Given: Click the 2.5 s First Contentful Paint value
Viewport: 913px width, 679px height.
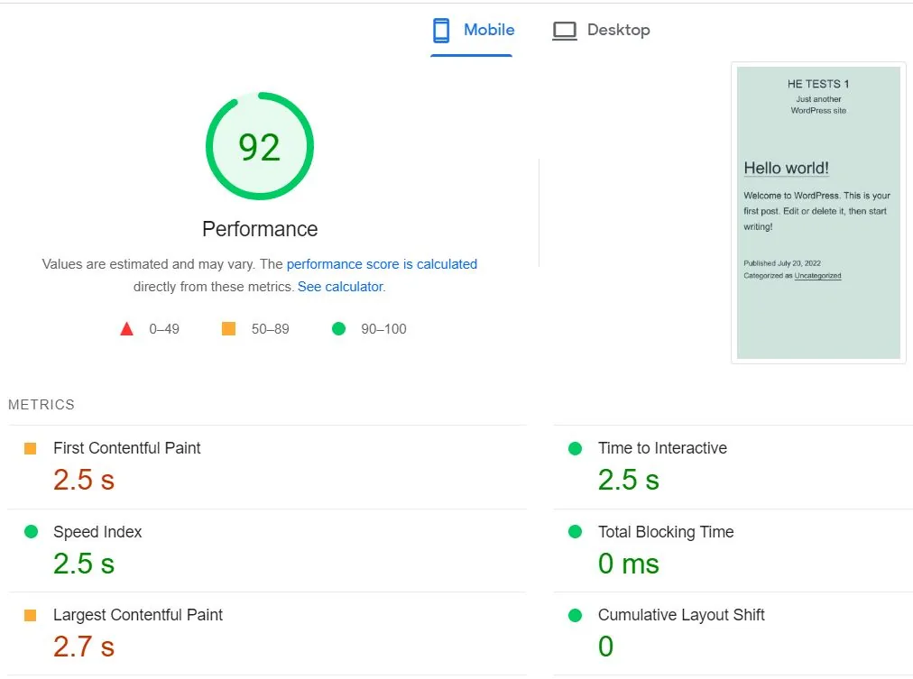Looking at the screenshot, I should click(84, 480).
